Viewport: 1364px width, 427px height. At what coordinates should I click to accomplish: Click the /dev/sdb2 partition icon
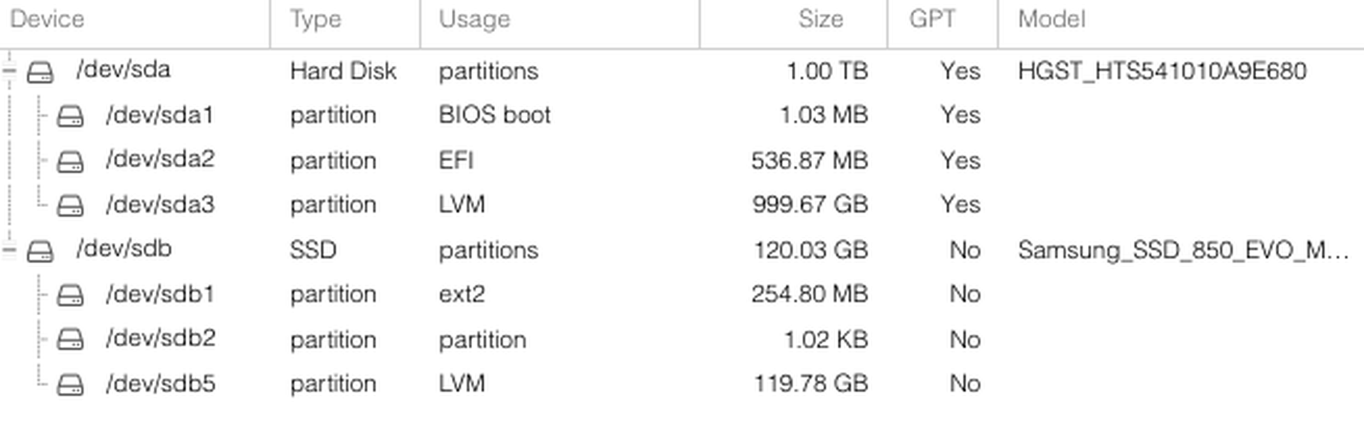tap(70, 340)
